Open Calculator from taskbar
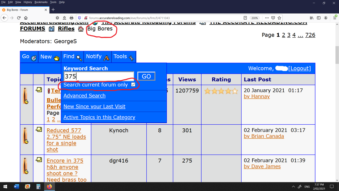This screenshot has width=339, height=191. click(38, 186)
